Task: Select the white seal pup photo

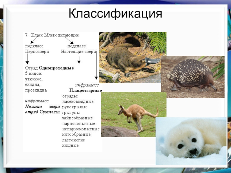Action: (191, 141)
